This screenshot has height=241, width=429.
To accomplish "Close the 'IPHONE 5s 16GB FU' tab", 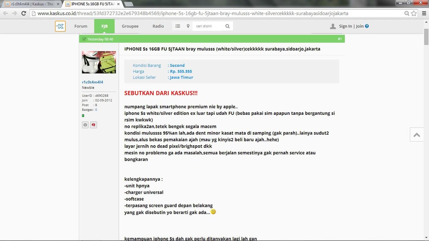I will [118, 4].
